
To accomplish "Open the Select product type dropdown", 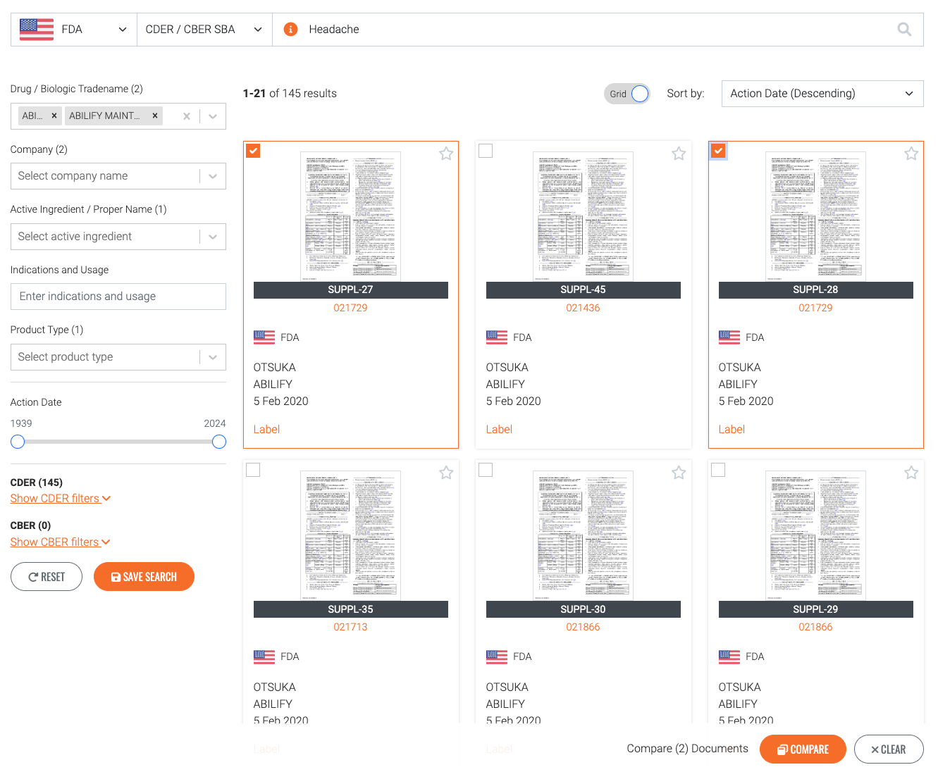I will coord(118,357).
